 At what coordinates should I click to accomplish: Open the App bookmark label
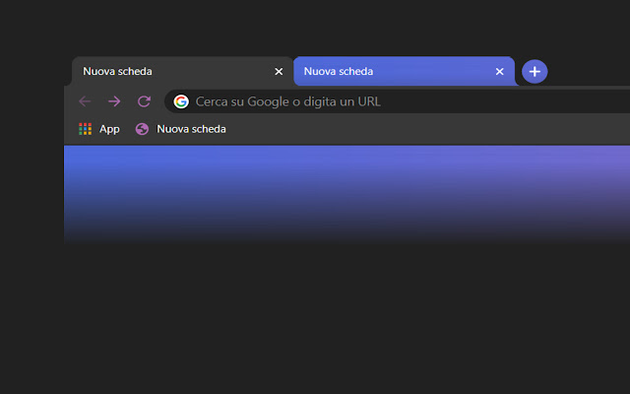[109, 129]
